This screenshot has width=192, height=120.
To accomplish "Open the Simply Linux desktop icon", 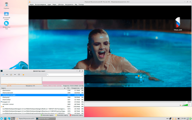I will (6, 24).
